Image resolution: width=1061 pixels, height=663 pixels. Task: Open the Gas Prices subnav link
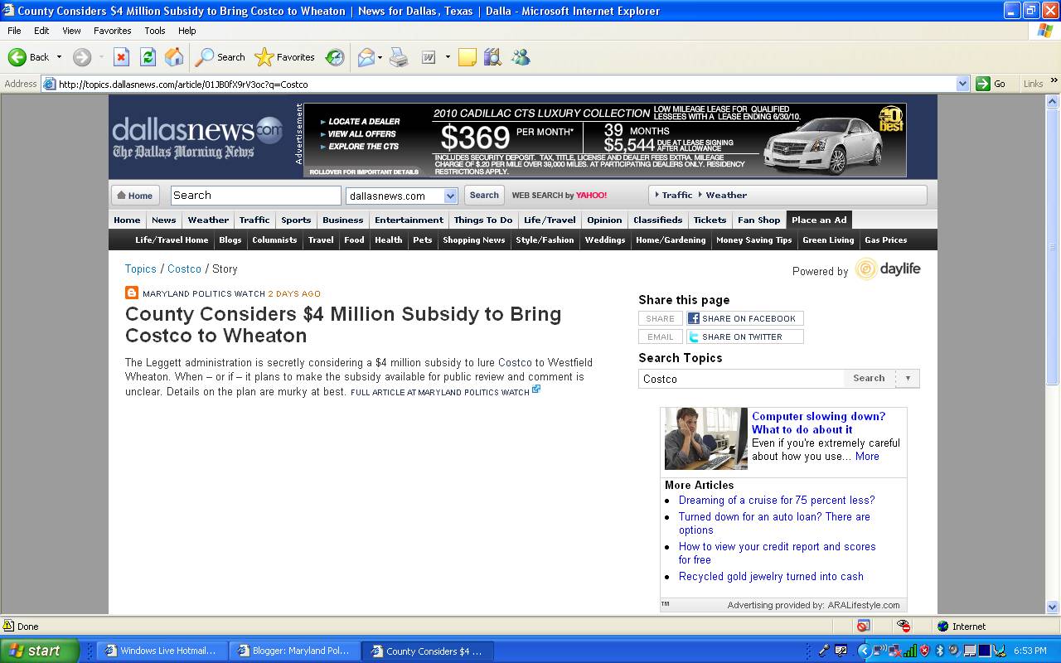point(885,240)
